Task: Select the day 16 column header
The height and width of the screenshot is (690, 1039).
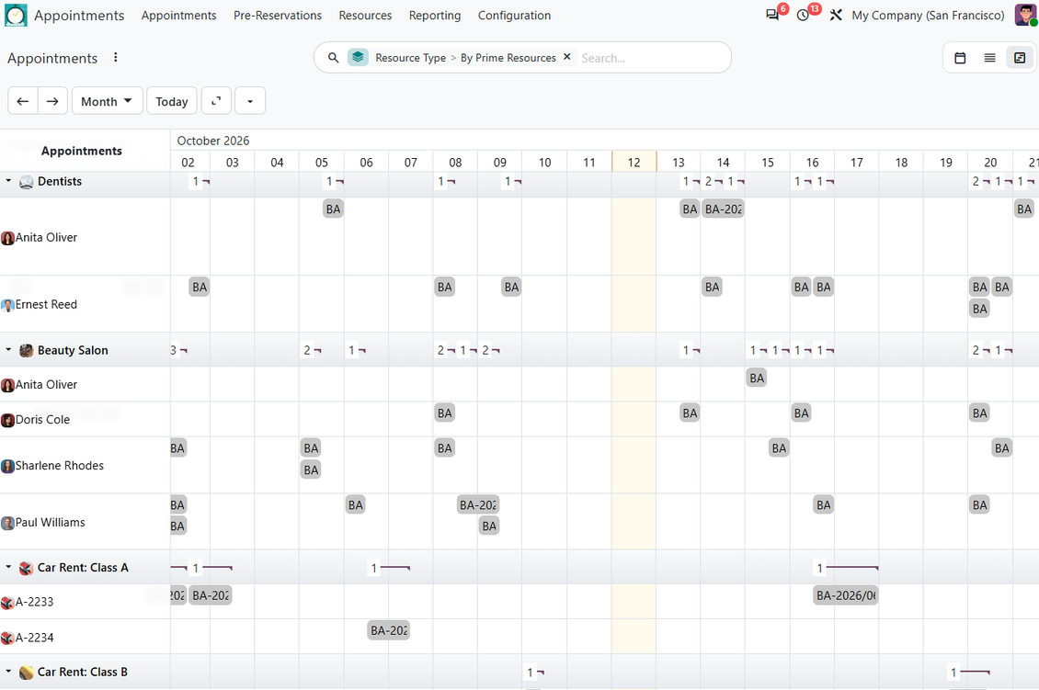Action: pos(813,163)
